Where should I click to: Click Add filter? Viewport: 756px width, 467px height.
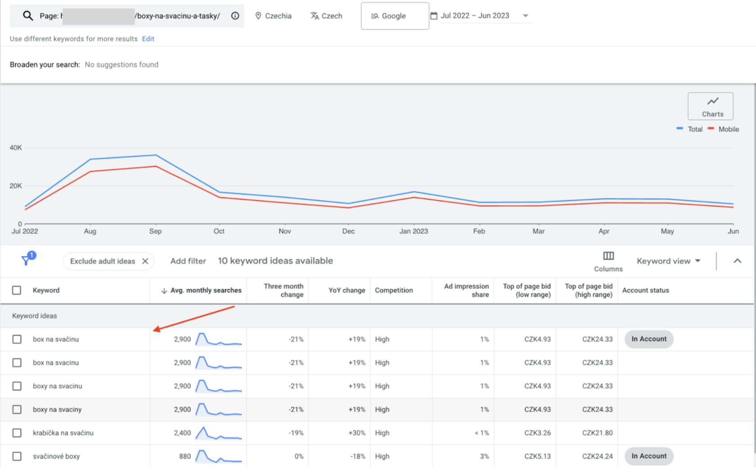188,261
